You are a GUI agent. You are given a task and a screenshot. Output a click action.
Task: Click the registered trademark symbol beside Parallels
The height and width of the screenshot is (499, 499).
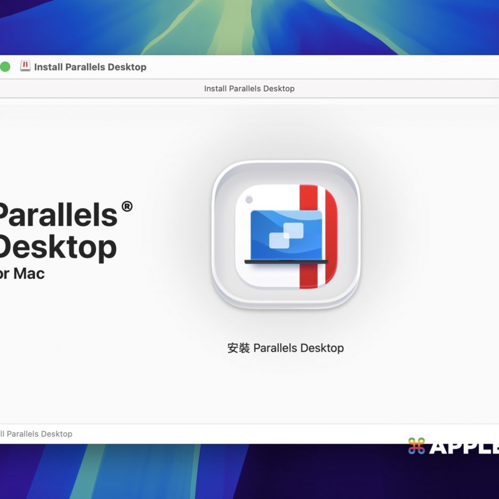click(127, 206)
